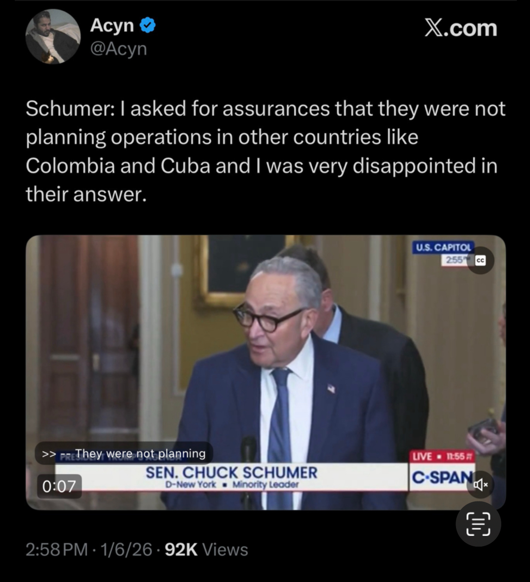Click the blue verified badge next to Acyn
The width and height of the screenshot is (530, 582).
pyautogui.click(x=147, y=26)
